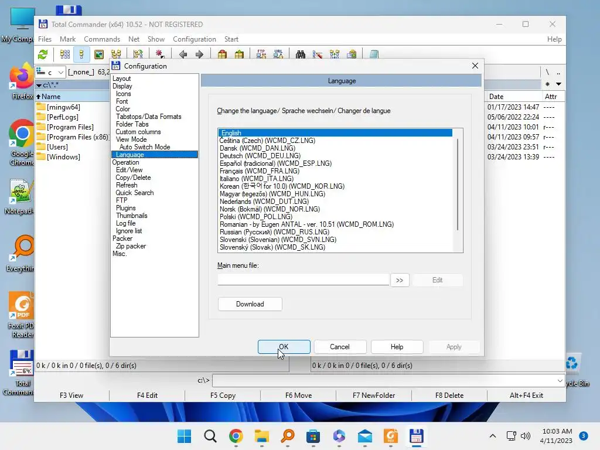Go back using the left arrow icon
This screenshot has height=450, width=600.
[183, 54]
